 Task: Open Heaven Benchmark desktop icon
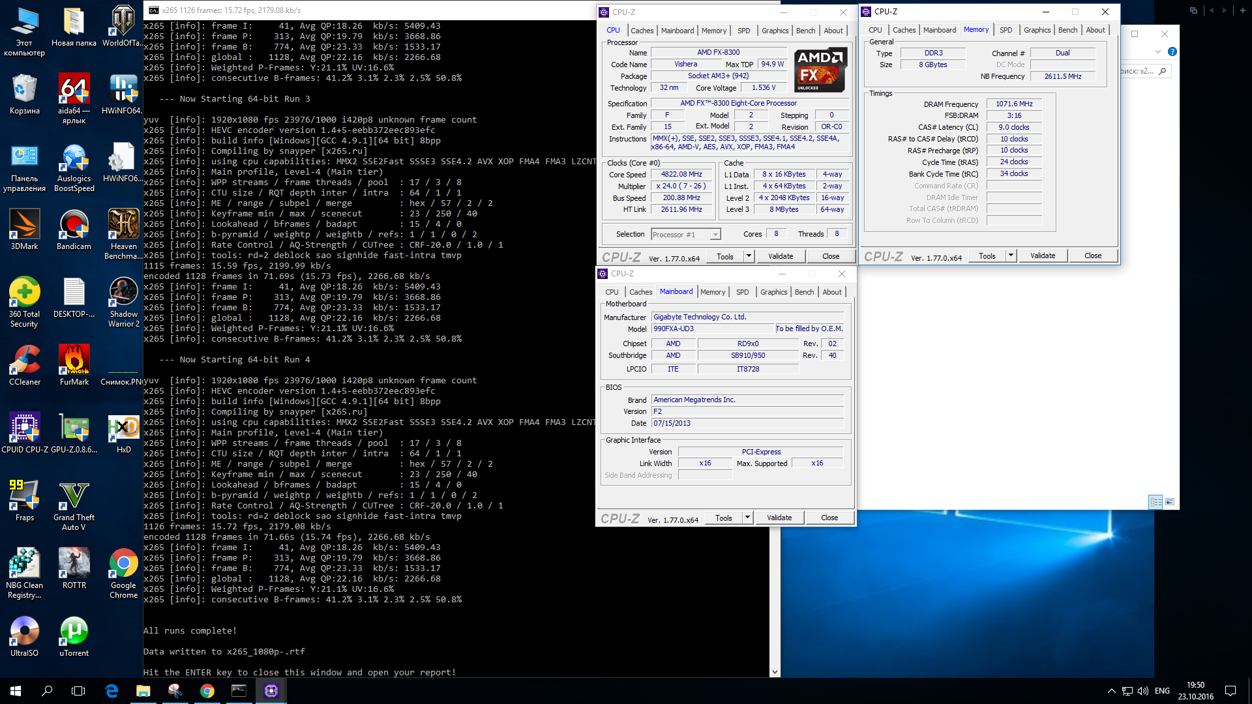[x=123, y=225]
